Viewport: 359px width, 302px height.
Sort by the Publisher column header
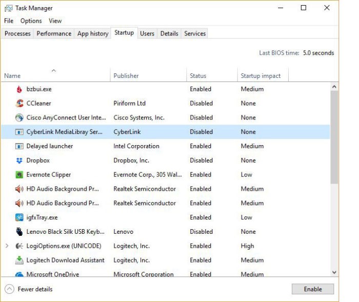148,75
